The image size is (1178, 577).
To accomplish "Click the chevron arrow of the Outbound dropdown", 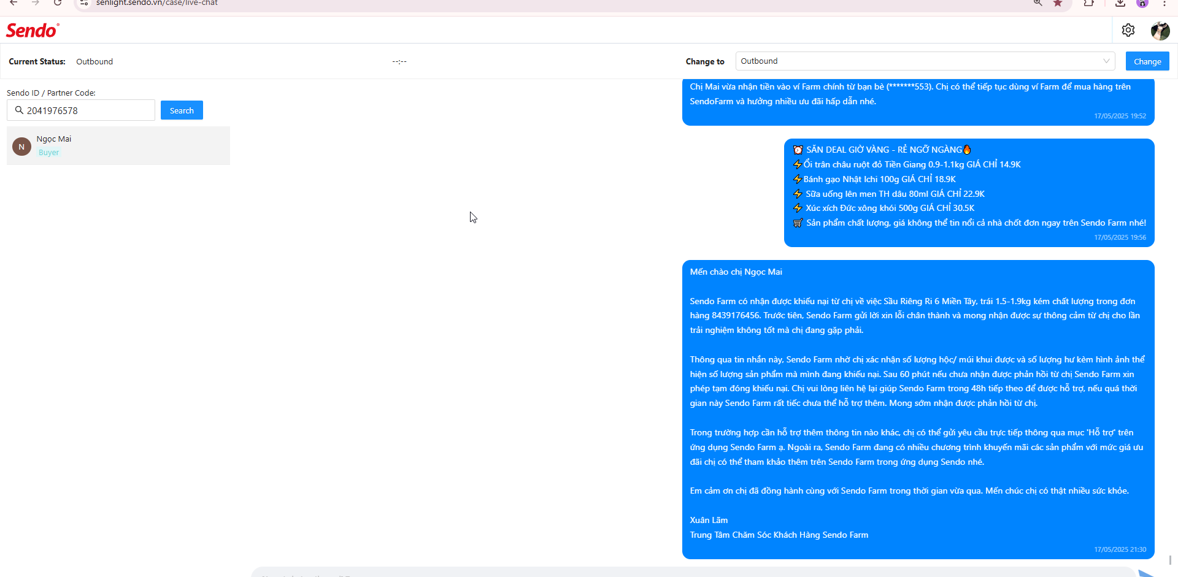I will click(x=1106, y=61).
